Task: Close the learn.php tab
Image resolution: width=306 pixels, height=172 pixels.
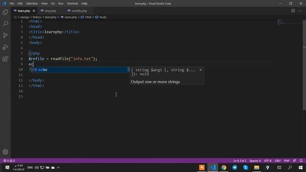Action: coord(34,11)
